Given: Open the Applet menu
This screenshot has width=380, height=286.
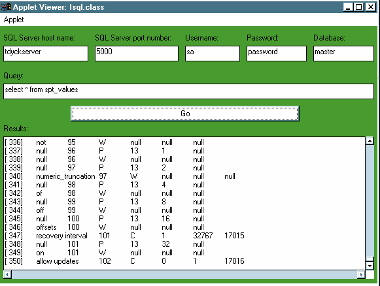Looking at the screenshot, I should pyautogui.click(x=14, y=20).
